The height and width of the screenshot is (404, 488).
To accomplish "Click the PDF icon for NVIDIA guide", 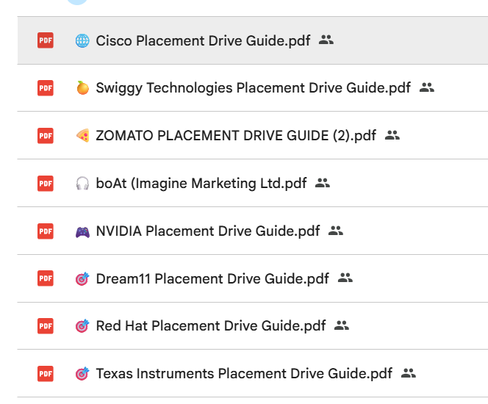I will tap(46, 231).
